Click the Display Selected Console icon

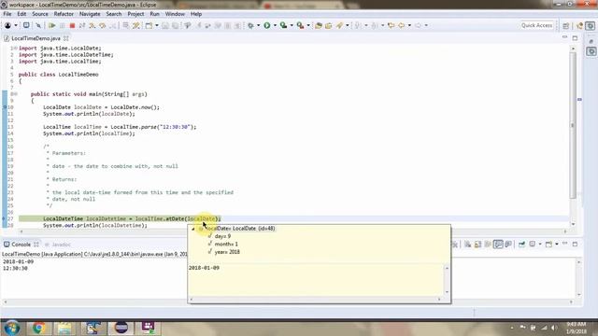(533, 245)
